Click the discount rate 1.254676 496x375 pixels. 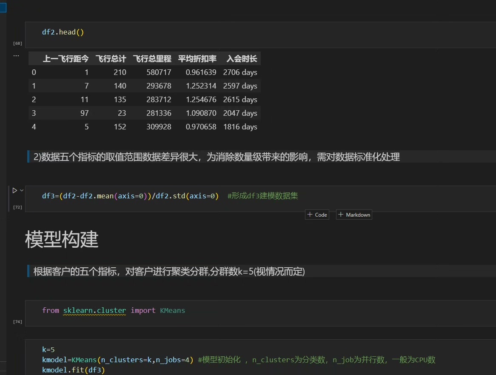(x=201, y=100)
